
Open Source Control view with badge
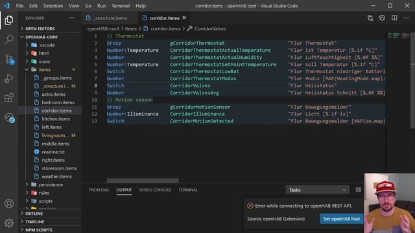pyautogui.click(x=9, y=59)
